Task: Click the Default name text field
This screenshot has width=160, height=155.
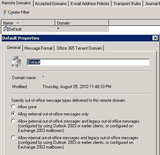Action: tap(88, 62)
